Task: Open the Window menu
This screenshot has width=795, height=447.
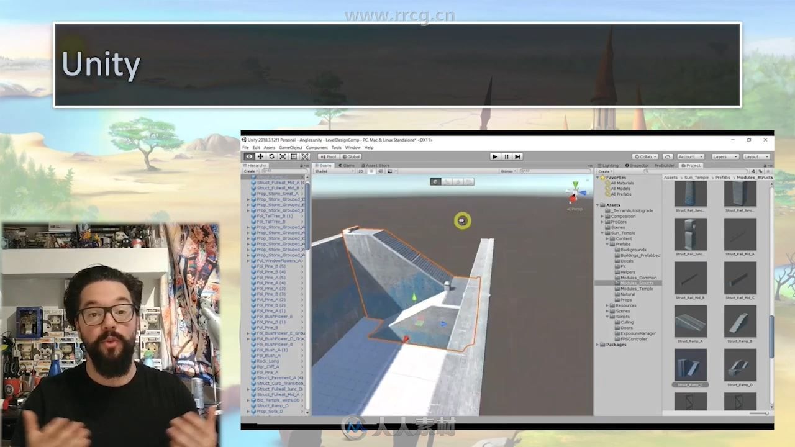Action: pos(353,148)
